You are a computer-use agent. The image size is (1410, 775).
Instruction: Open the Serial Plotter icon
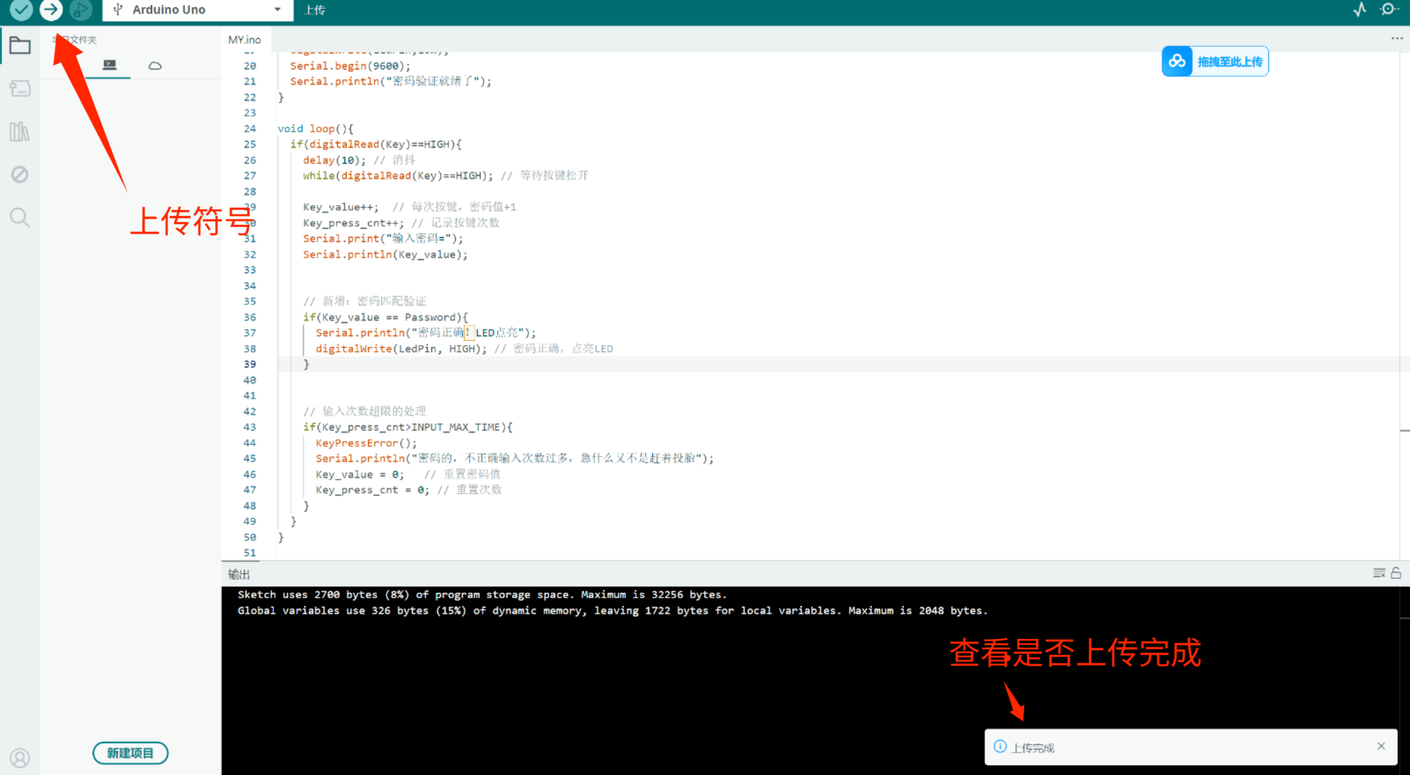point(1359,9)
